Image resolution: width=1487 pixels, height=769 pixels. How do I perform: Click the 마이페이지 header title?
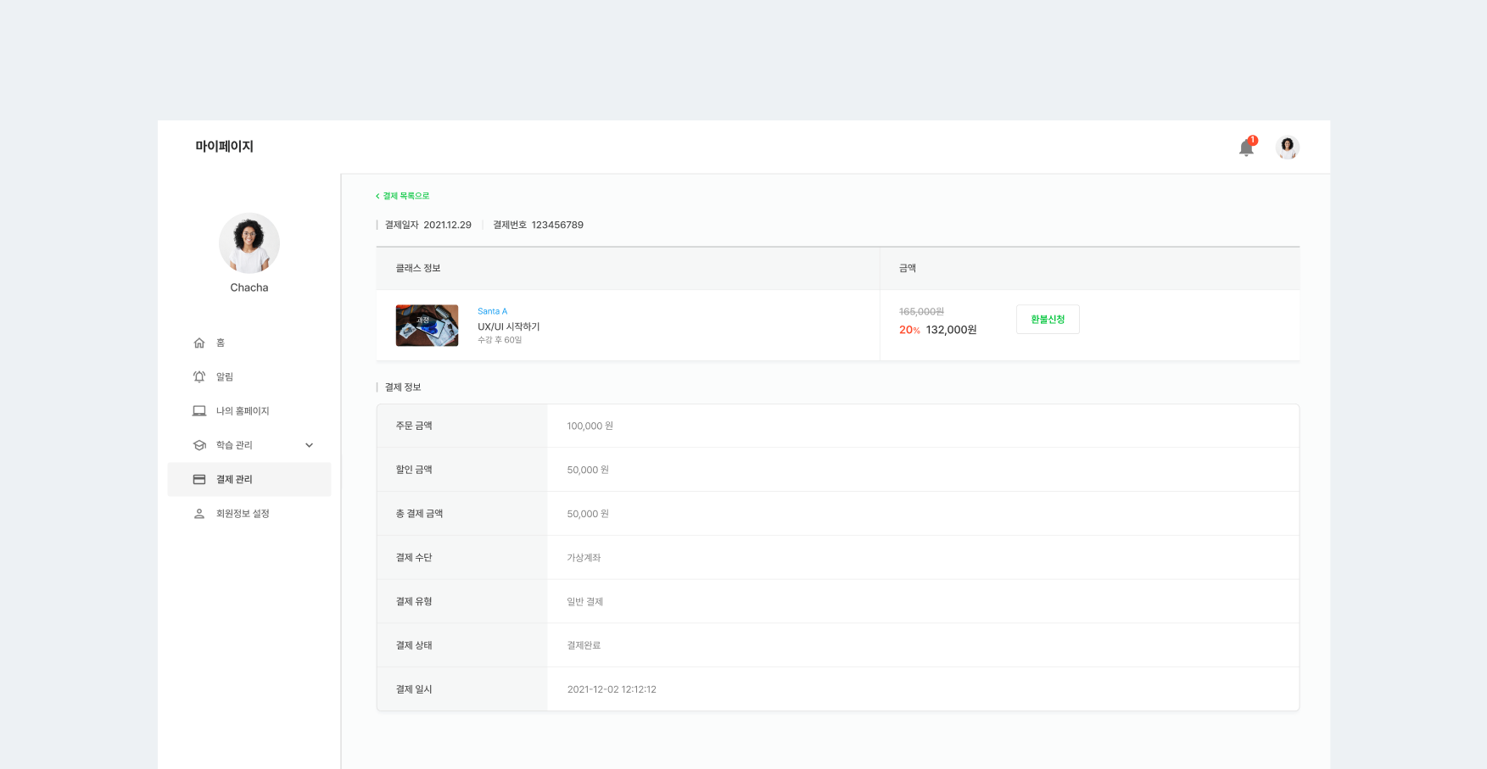pyautogui.click(x=224, y=147)
